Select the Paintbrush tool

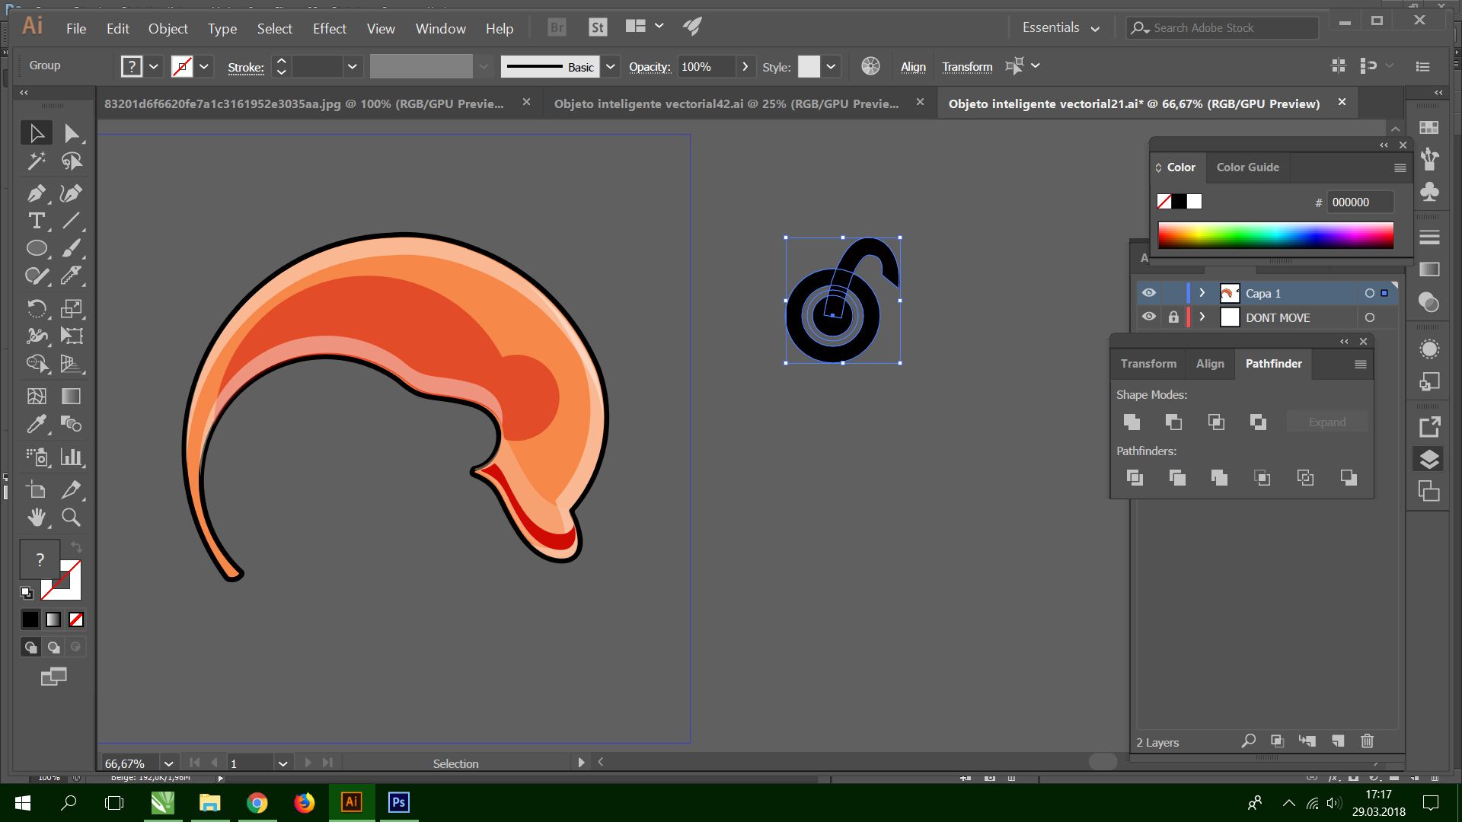point(71,248)
